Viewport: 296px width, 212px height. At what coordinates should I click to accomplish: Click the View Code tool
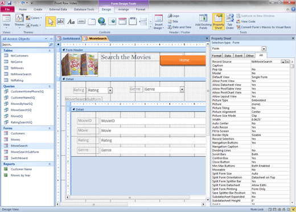point(246,22)
